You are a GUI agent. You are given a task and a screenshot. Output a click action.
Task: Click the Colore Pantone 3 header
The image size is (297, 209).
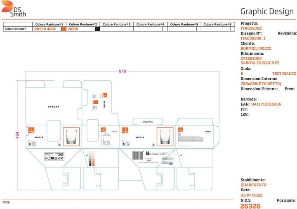pyautogui.click(x=117, y=24)
